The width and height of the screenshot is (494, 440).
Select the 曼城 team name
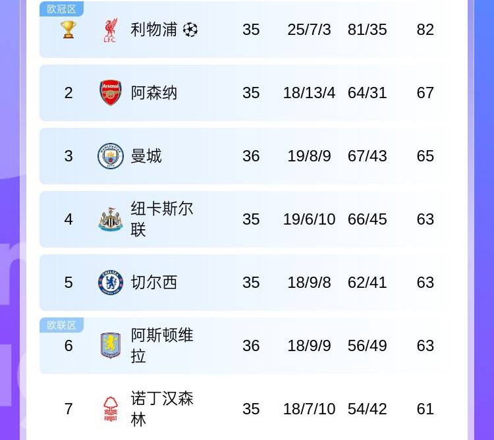point(146,156)
